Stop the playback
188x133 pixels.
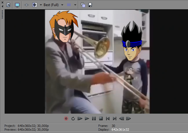click(101, 119)
